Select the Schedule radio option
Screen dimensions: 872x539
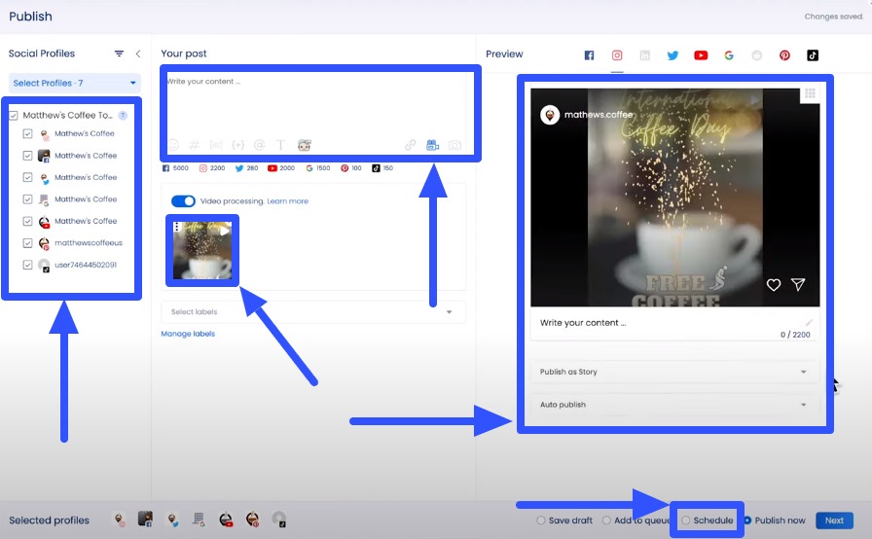tap(686, 521)
